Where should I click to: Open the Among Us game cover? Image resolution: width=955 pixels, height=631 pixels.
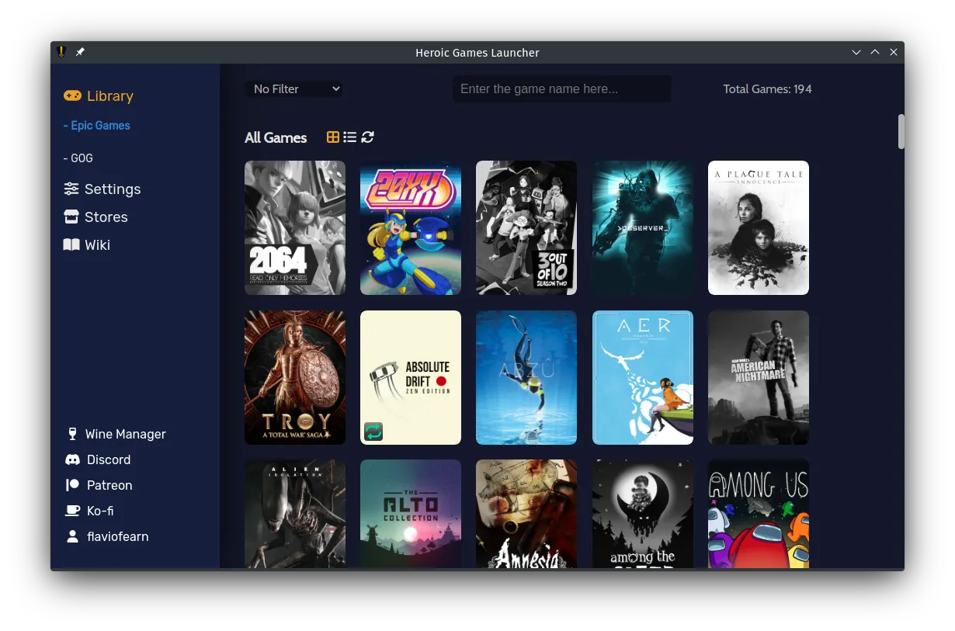pos(758,513)
